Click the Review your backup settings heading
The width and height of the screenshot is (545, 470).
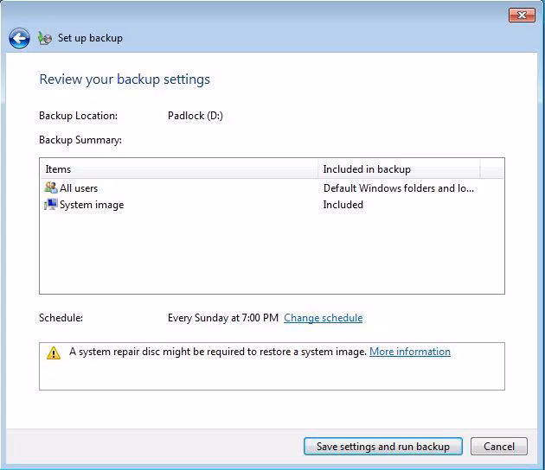pos(125,79)
